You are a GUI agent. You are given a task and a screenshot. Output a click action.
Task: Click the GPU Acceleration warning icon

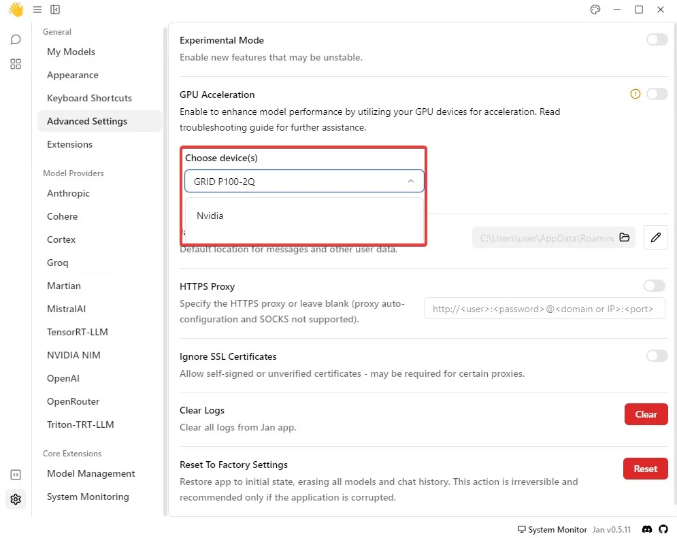pyautogui.click(x=635, y=95)
